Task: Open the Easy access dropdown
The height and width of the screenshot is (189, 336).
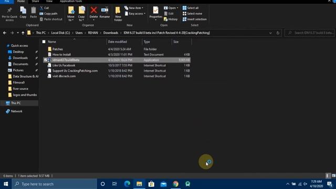Action: [x=135, y=14]
